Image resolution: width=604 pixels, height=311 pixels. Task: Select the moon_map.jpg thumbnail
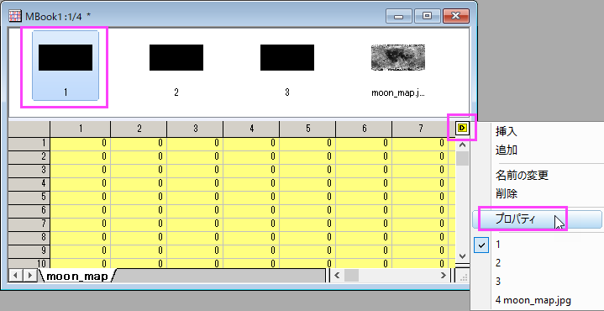click(x=398, y=66)
